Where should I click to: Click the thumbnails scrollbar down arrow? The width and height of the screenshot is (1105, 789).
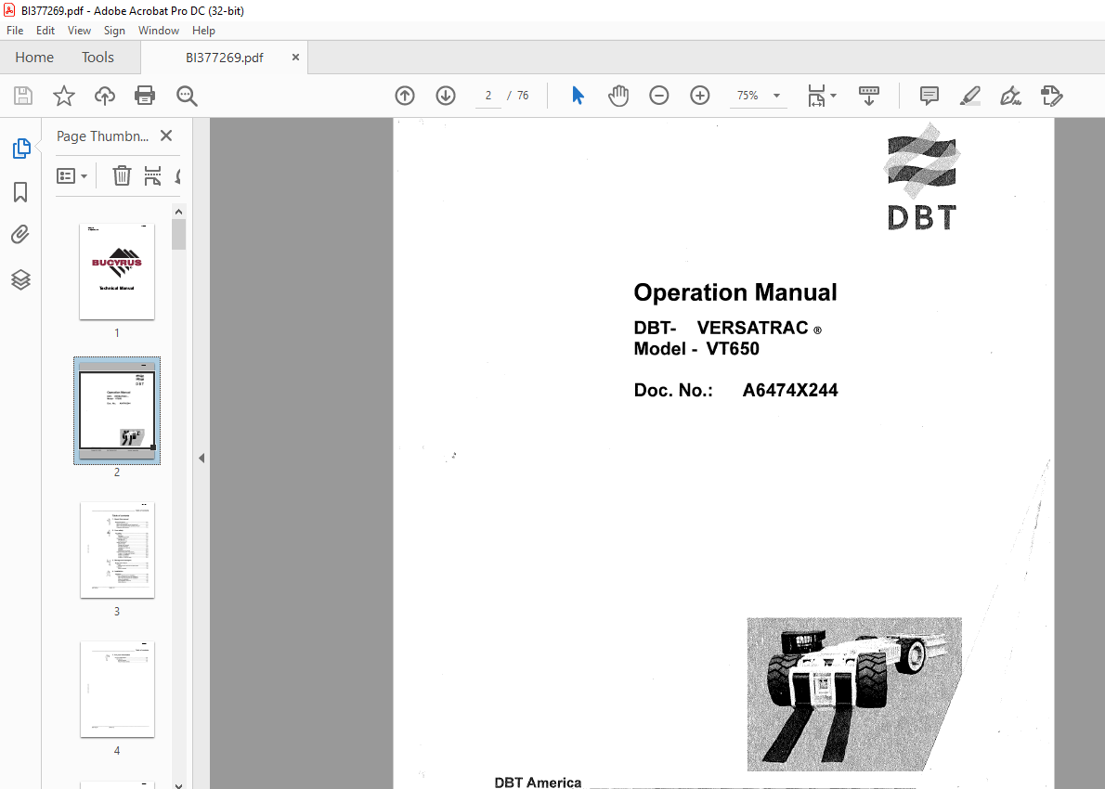click(179, 784)
